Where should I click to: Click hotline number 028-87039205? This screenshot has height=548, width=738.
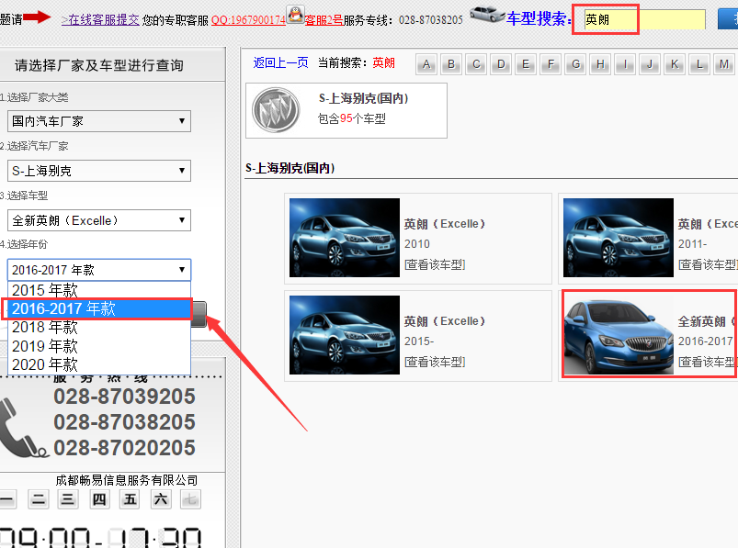click(x=124, y=397)
